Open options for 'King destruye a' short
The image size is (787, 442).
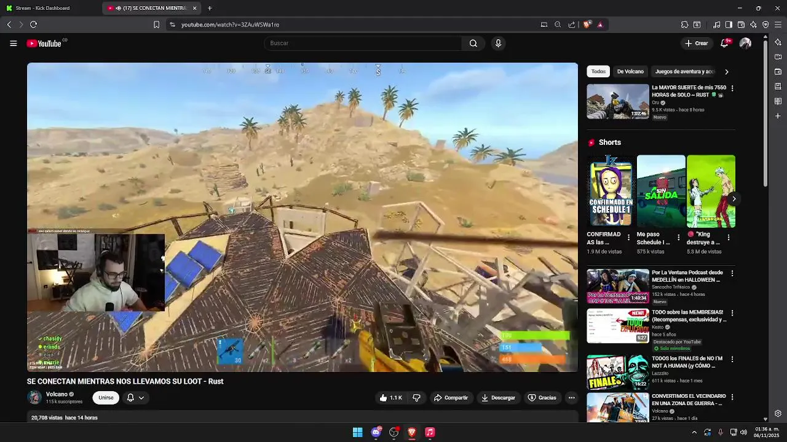(729, 237)
